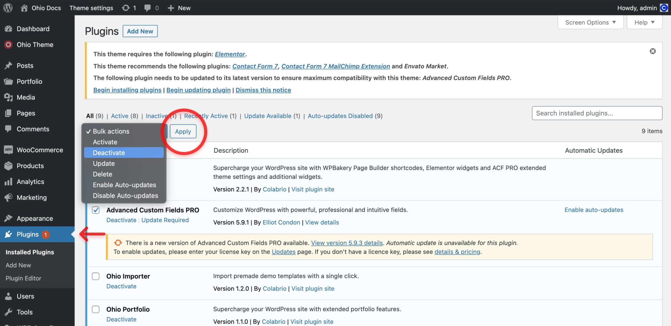Choose Update from the bulk actions list
Image resolution: width=671 pixels, height=326 pixels.
click(124, 163)
